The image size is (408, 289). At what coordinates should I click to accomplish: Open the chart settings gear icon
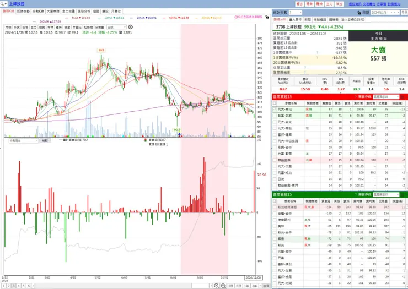[131, 27]
